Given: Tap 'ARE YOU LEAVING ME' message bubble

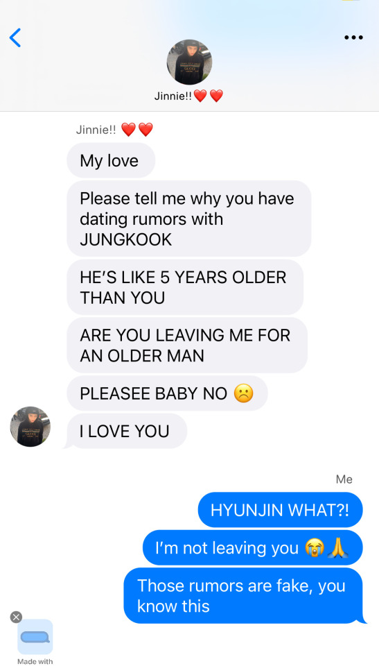Looking at the screenshot, I should click(187, 345).
